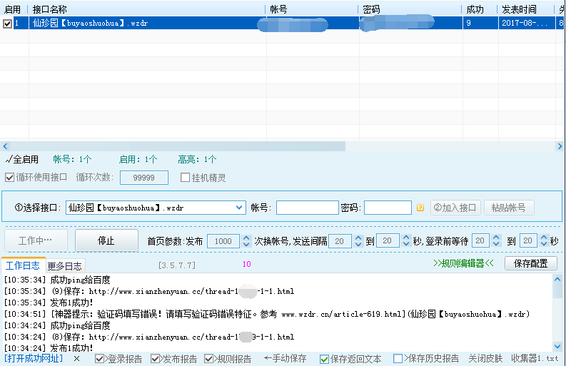Click the 帐号 input field
566x366 pixels.
[x=308, y=208]
